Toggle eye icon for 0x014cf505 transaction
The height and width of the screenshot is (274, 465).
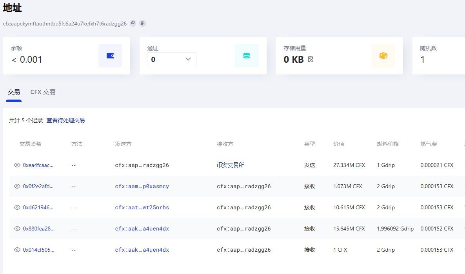coord(17,250)
